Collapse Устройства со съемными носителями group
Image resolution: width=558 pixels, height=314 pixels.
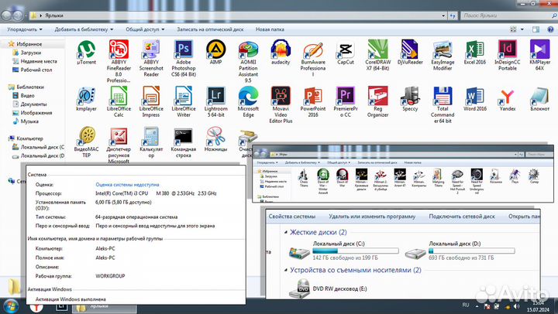[x=286, y=270]
